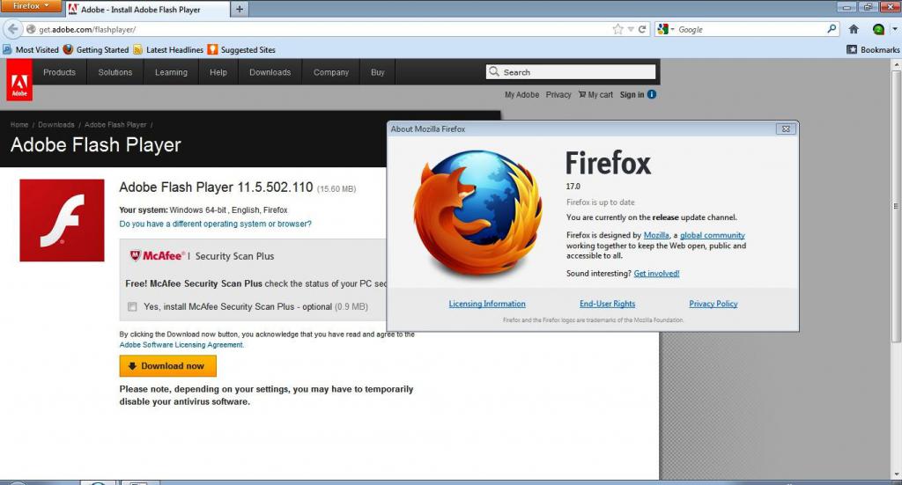The height and width of the screenshot is (485, 902).
Task: Click the scrollbar down arrow
Action: coord(896,474)
